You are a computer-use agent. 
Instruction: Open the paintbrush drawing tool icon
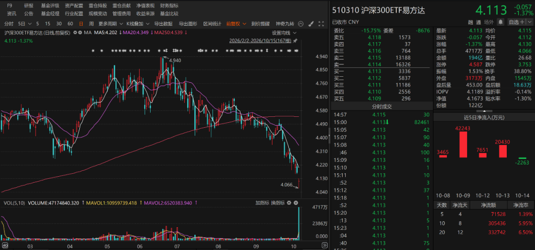(311, 24)
